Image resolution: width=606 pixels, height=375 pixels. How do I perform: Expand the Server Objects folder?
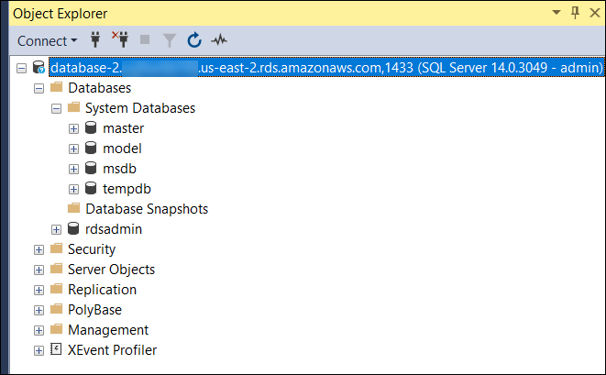[x=39, y=270]
